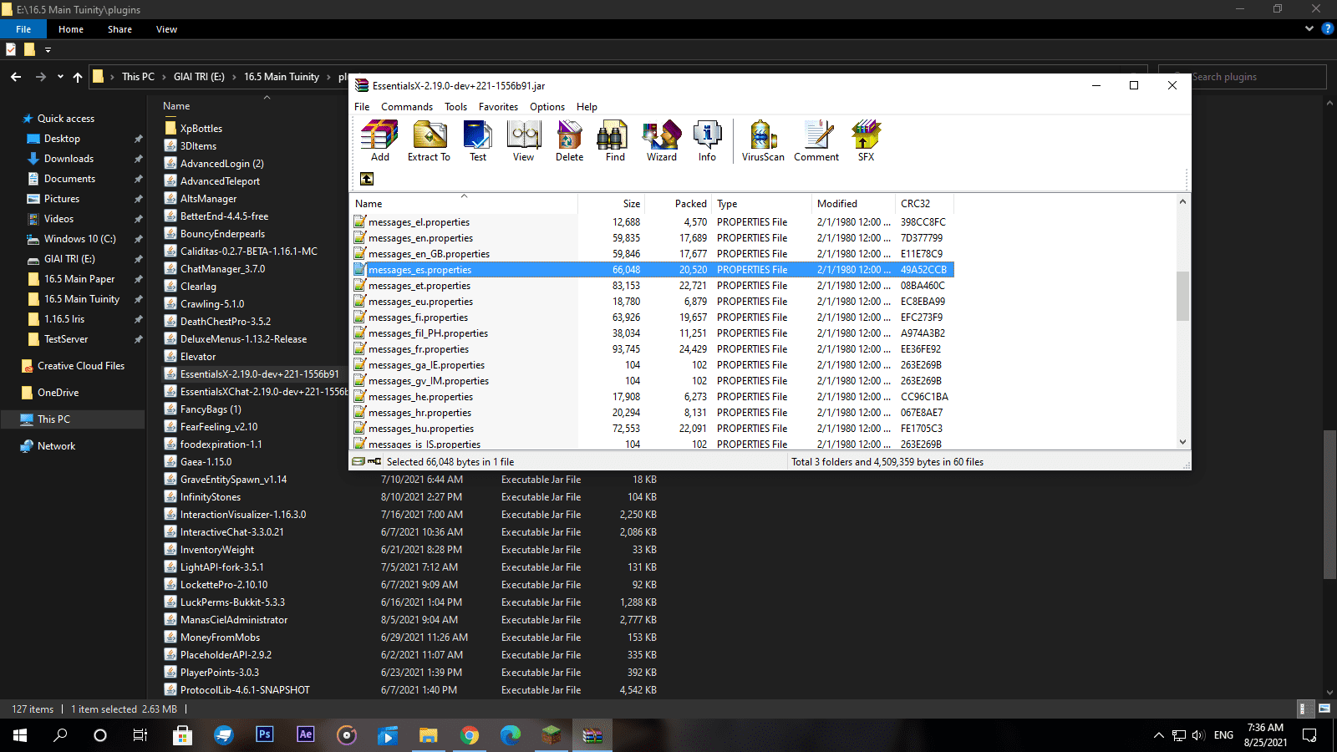Click ENG language indicator in tray
The height and width of the screenshot is (752, 1337).
tap(1223, 735)
